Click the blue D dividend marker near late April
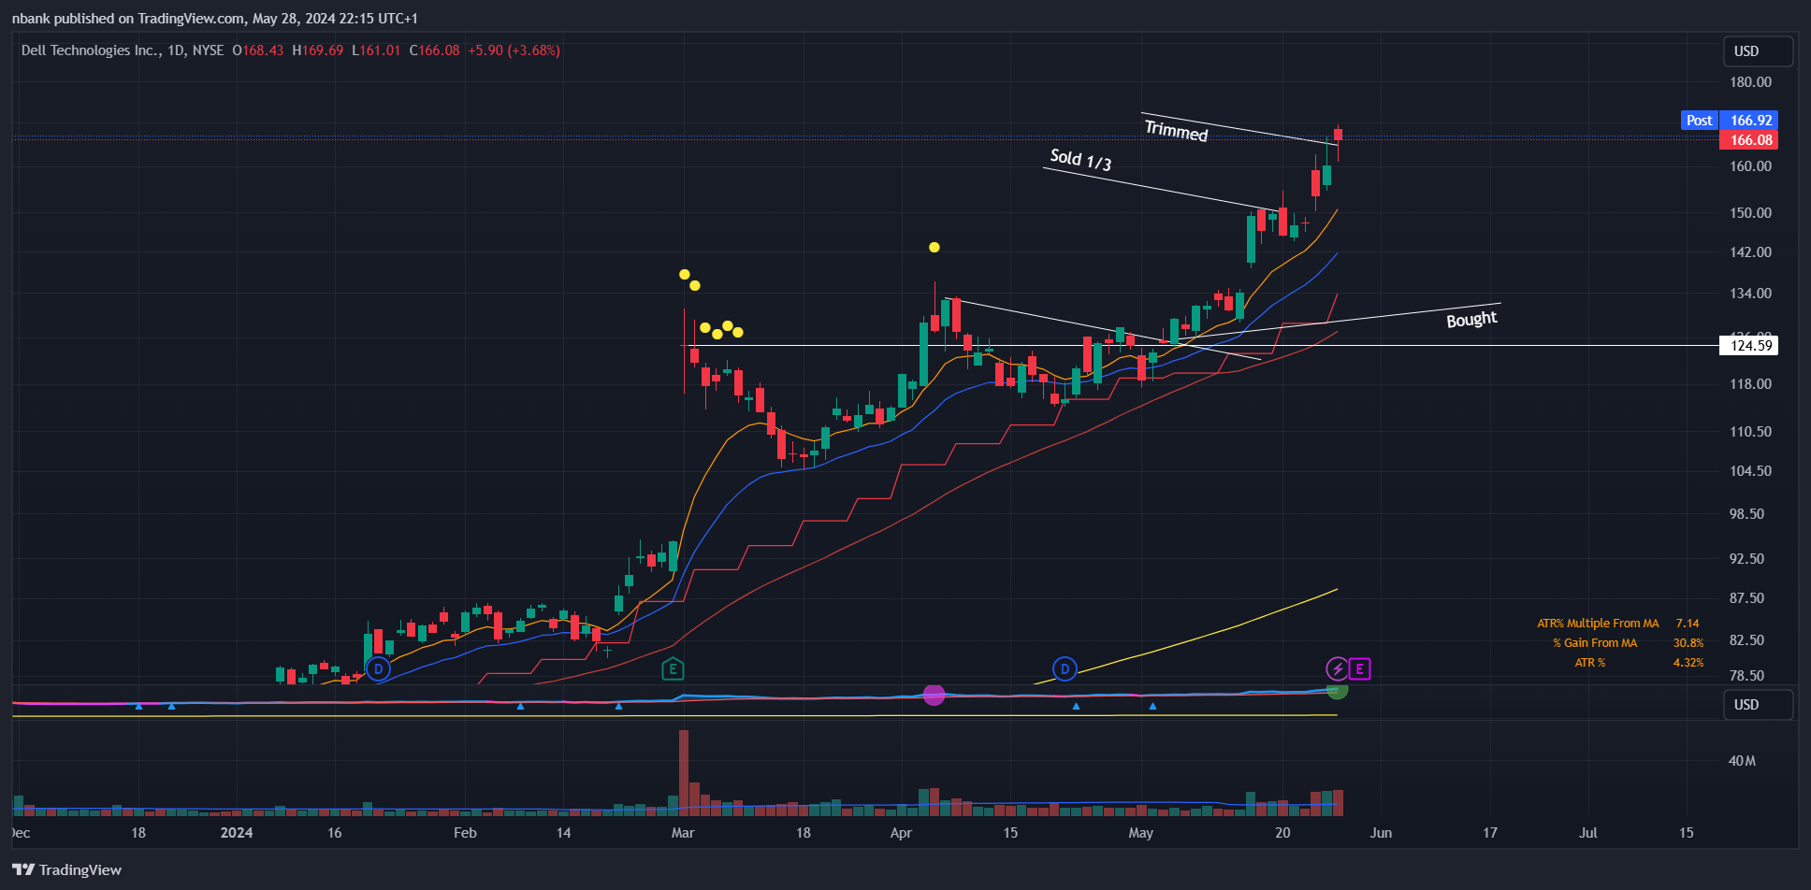The image size is (1811, 890). click(1065, 669)
